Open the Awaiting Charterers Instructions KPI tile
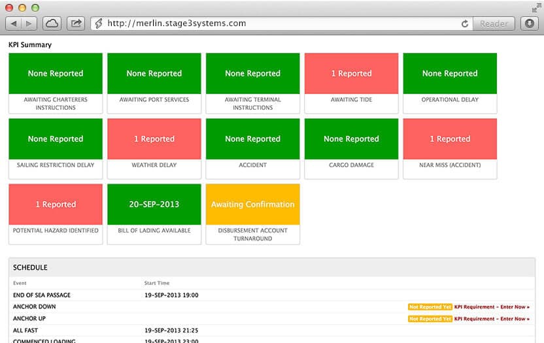The width and height of the screenshot is (544, 343). [56, 83]
